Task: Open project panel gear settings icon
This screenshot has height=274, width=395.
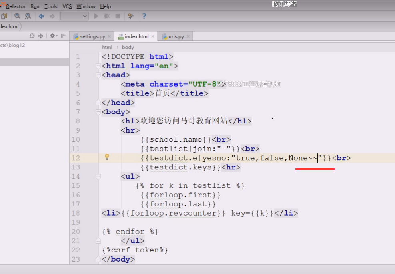Action: click(53, 36)
